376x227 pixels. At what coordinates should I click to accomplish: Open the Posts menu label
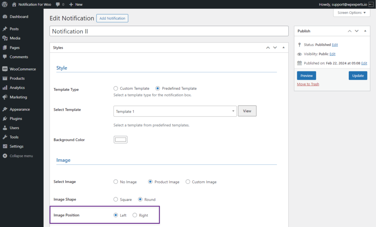(x=14, y=29)
